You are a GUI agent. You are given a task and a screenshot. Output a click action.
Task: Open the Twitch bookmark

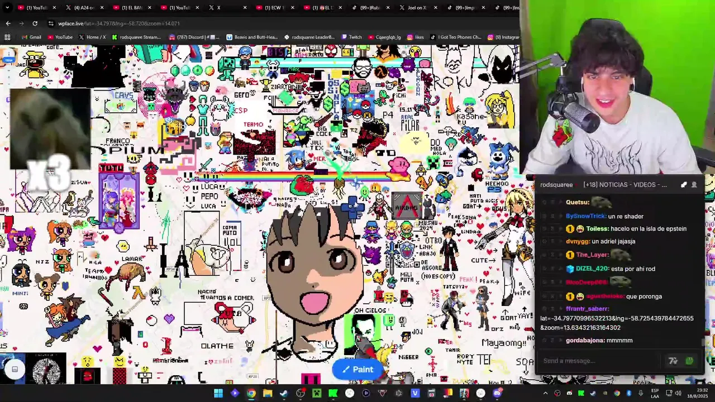pyautogui.click(x=351, y=37)
